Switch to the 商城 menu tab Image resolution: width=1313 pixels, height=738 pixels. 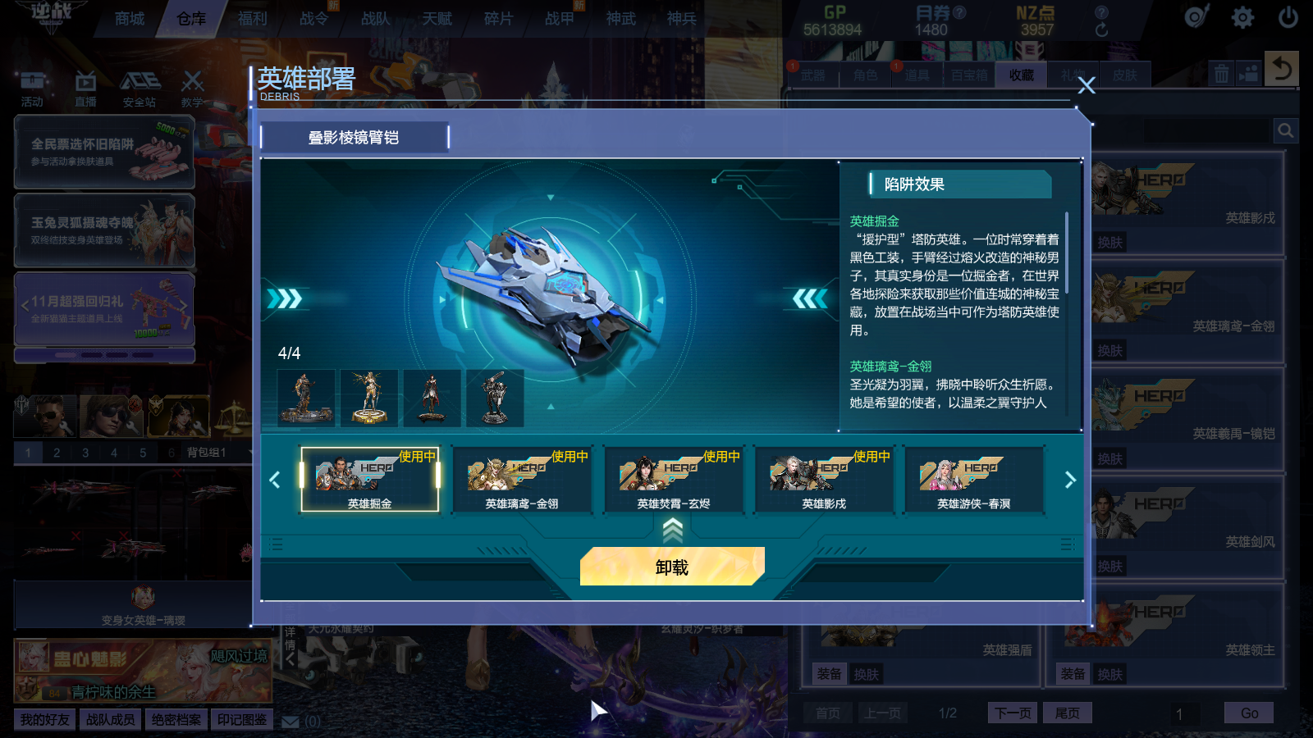(x=130, y=18)
